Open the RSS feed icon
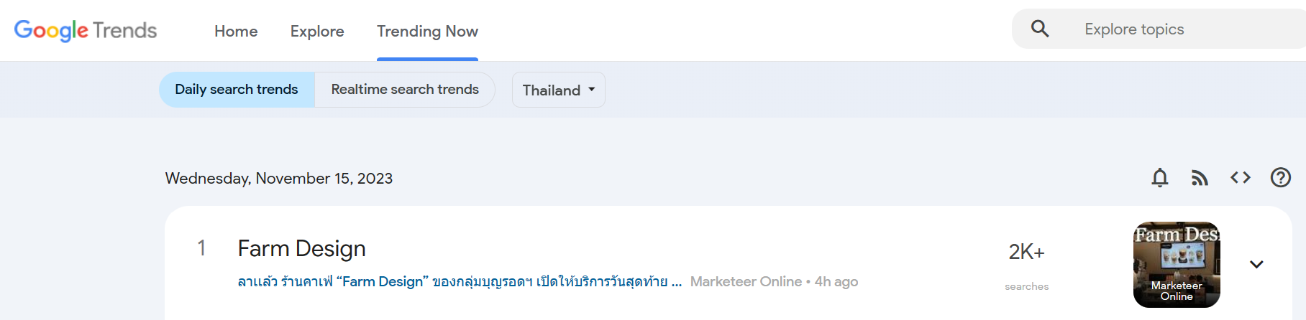 coord(1200,178)
